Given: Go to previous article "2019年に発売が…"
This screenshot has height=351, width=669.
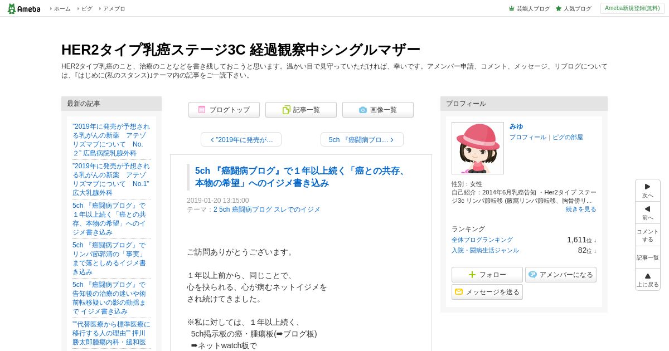Looking at the screenshot, I should pyautogui.click(x=241, y=139).
